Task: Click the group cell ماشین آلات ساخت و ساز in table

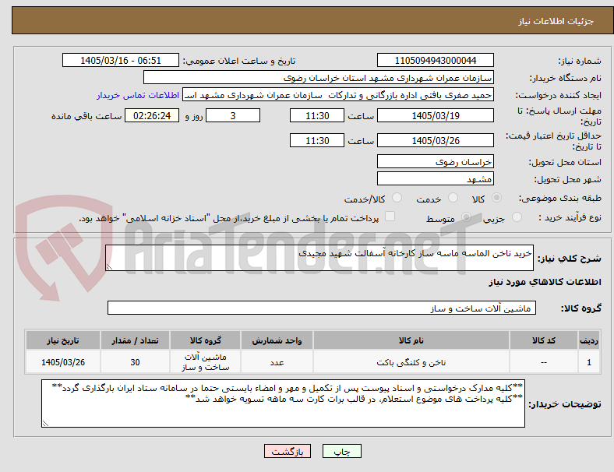Action: click(205, 362)
